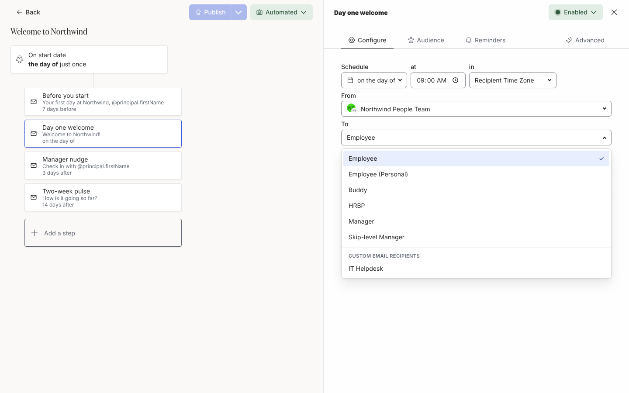Viewport: 629px width, 393px height.
Task: Switch to the Configure tab
Action: [x=367, y=40]
